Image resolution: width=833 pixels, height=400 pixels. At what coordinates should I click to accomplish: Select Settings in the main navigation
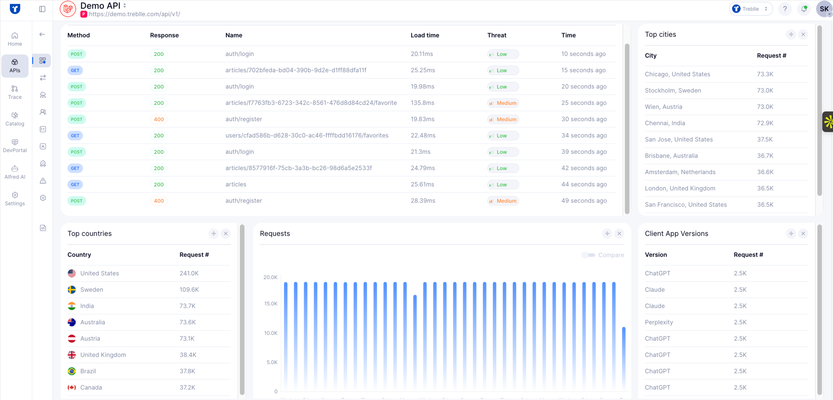(15, 198)
